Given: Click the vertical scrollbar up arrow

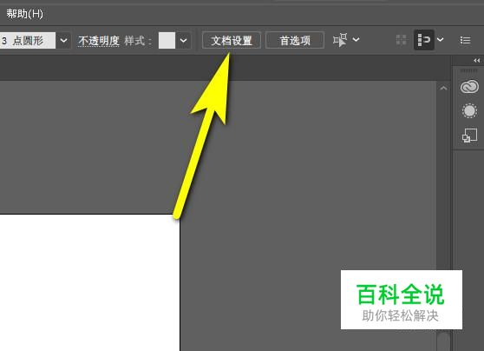Looking at the screenshot, I should (443, 89).
